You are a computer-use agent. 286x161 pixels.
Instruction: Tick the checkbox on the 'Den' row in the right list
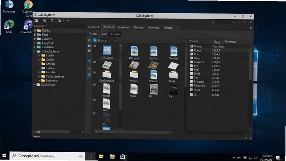(192, 78)
